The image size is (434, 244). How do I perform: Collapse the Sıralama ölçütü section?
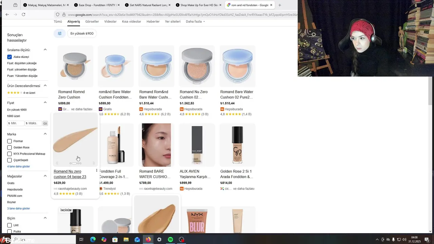[x=45, y=50]
